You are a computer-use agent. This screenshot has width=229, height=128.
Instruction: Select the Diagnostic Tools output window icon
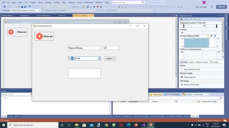click(x=186, y=19)
